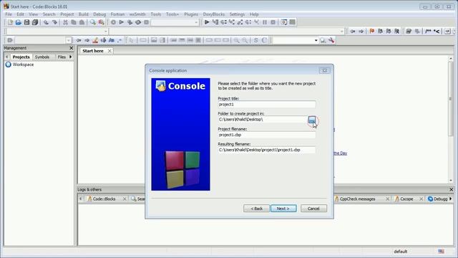Select the Start here editor tab
Image resolution: width=458 pixels, height=258 pixels.
pyautogui.click(x=93, y=51)
